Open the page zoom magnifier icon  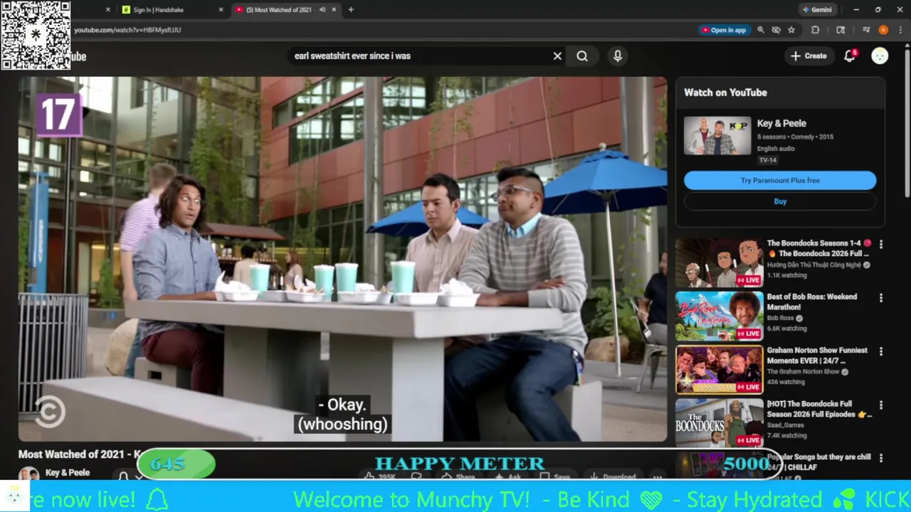click(761, 30)
